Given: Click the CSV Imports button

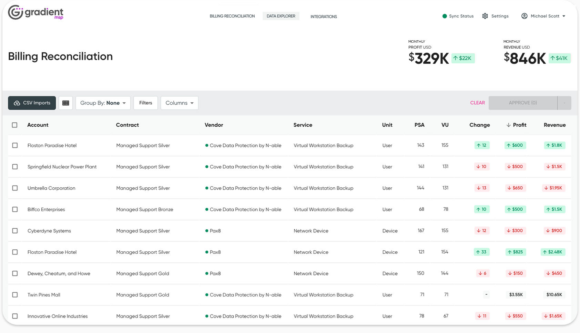Looking at the screenshot, I should 32,103.
